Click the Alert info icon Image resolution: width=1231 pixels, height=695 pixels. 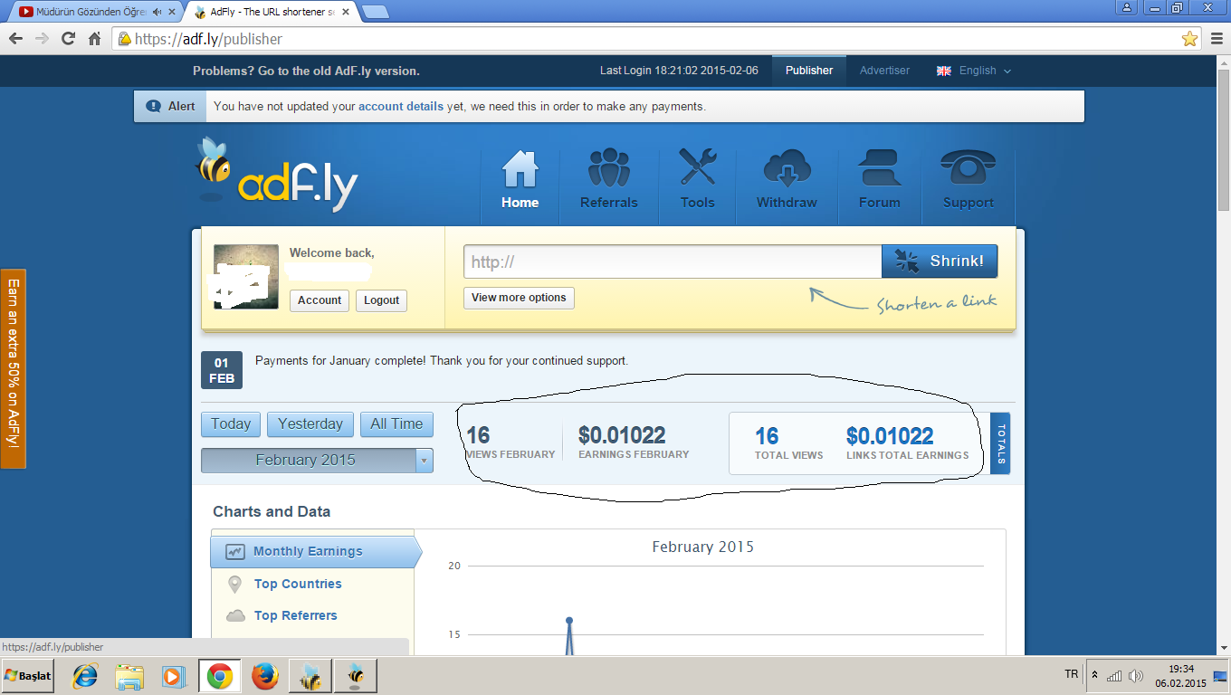pos(154,106)
